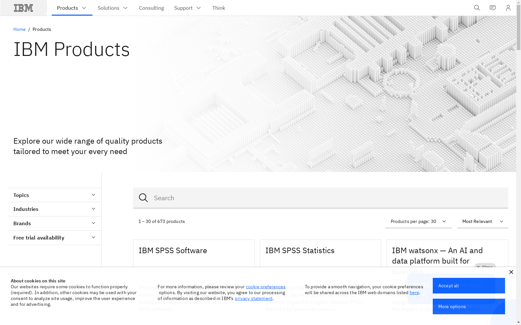The image size is (521, 325).
Task: Click the 'Explore our wide range' tagline text
Action: coord(88,146)
